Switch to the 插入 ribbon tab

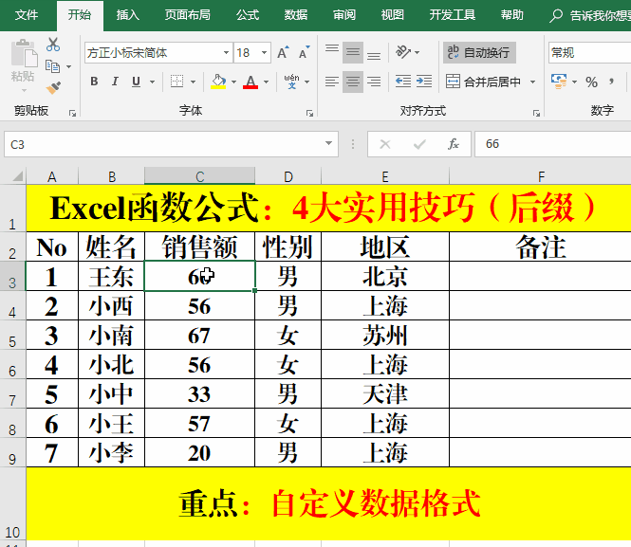click(x=127, y=15)
